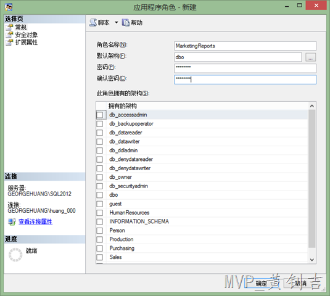The image size is (330, 296).
Task: Check the db_securityadmin schema checkbox
Action: pos(100,186)
